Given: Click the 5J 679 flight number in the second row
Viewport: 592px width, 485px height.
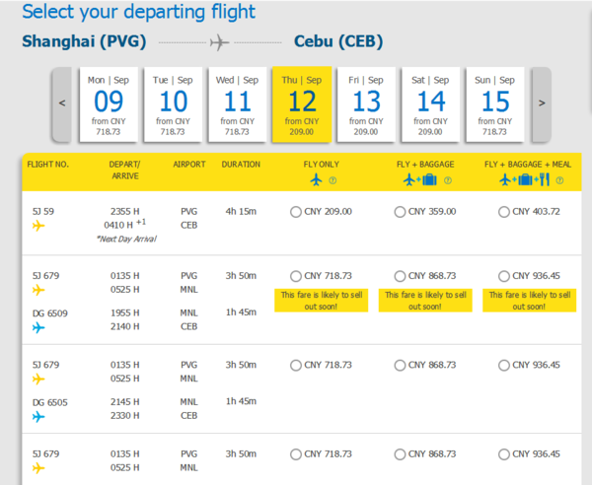Looking at the screenshot, I should coord(45,276).
